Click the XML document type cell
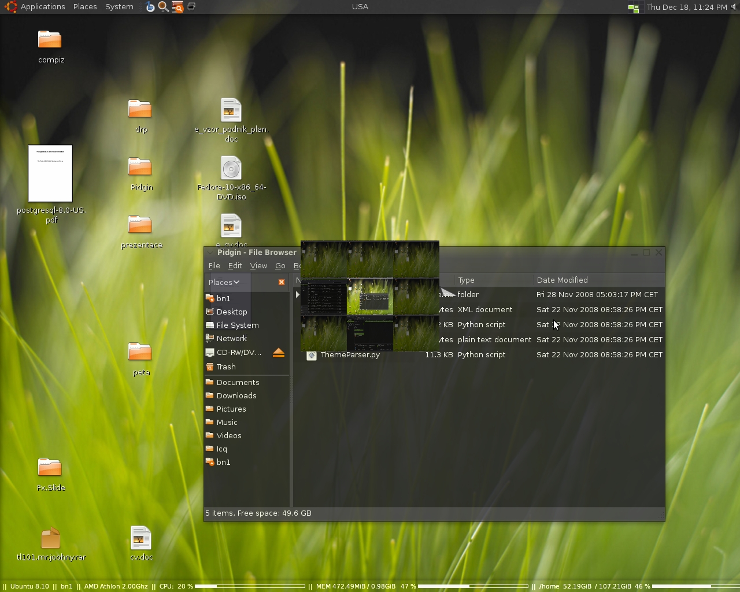Viewport: 740px width, 592px height. (485, 309)
